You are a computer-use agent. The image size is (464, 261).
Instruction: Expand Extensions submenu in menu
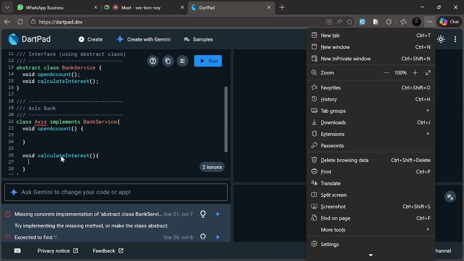(x=371, y=134)
